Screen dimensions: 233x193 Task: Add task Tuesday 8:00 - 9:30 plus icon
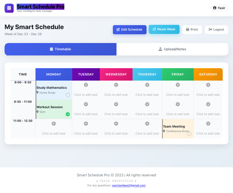86,85
